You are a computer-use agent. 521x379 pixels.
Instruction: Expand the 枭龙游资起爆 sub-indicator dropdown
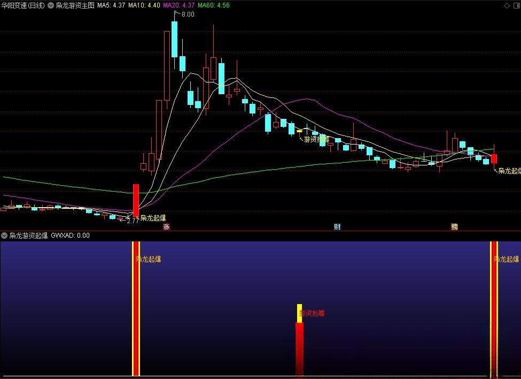click(5, 235)
